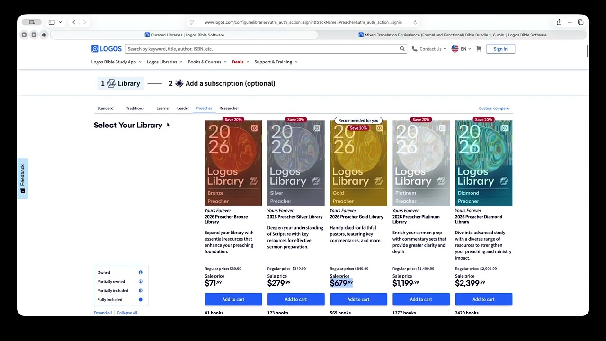This screenshot has width=606, height=341.
Task: Click step 2 Add a subscription (optional)
Action: click(222, 83)
